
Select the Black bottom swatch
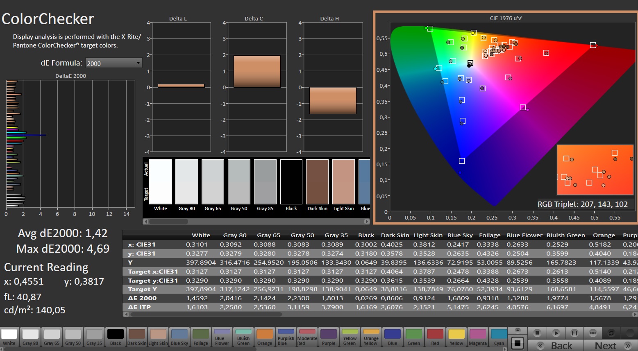(116, 337)
